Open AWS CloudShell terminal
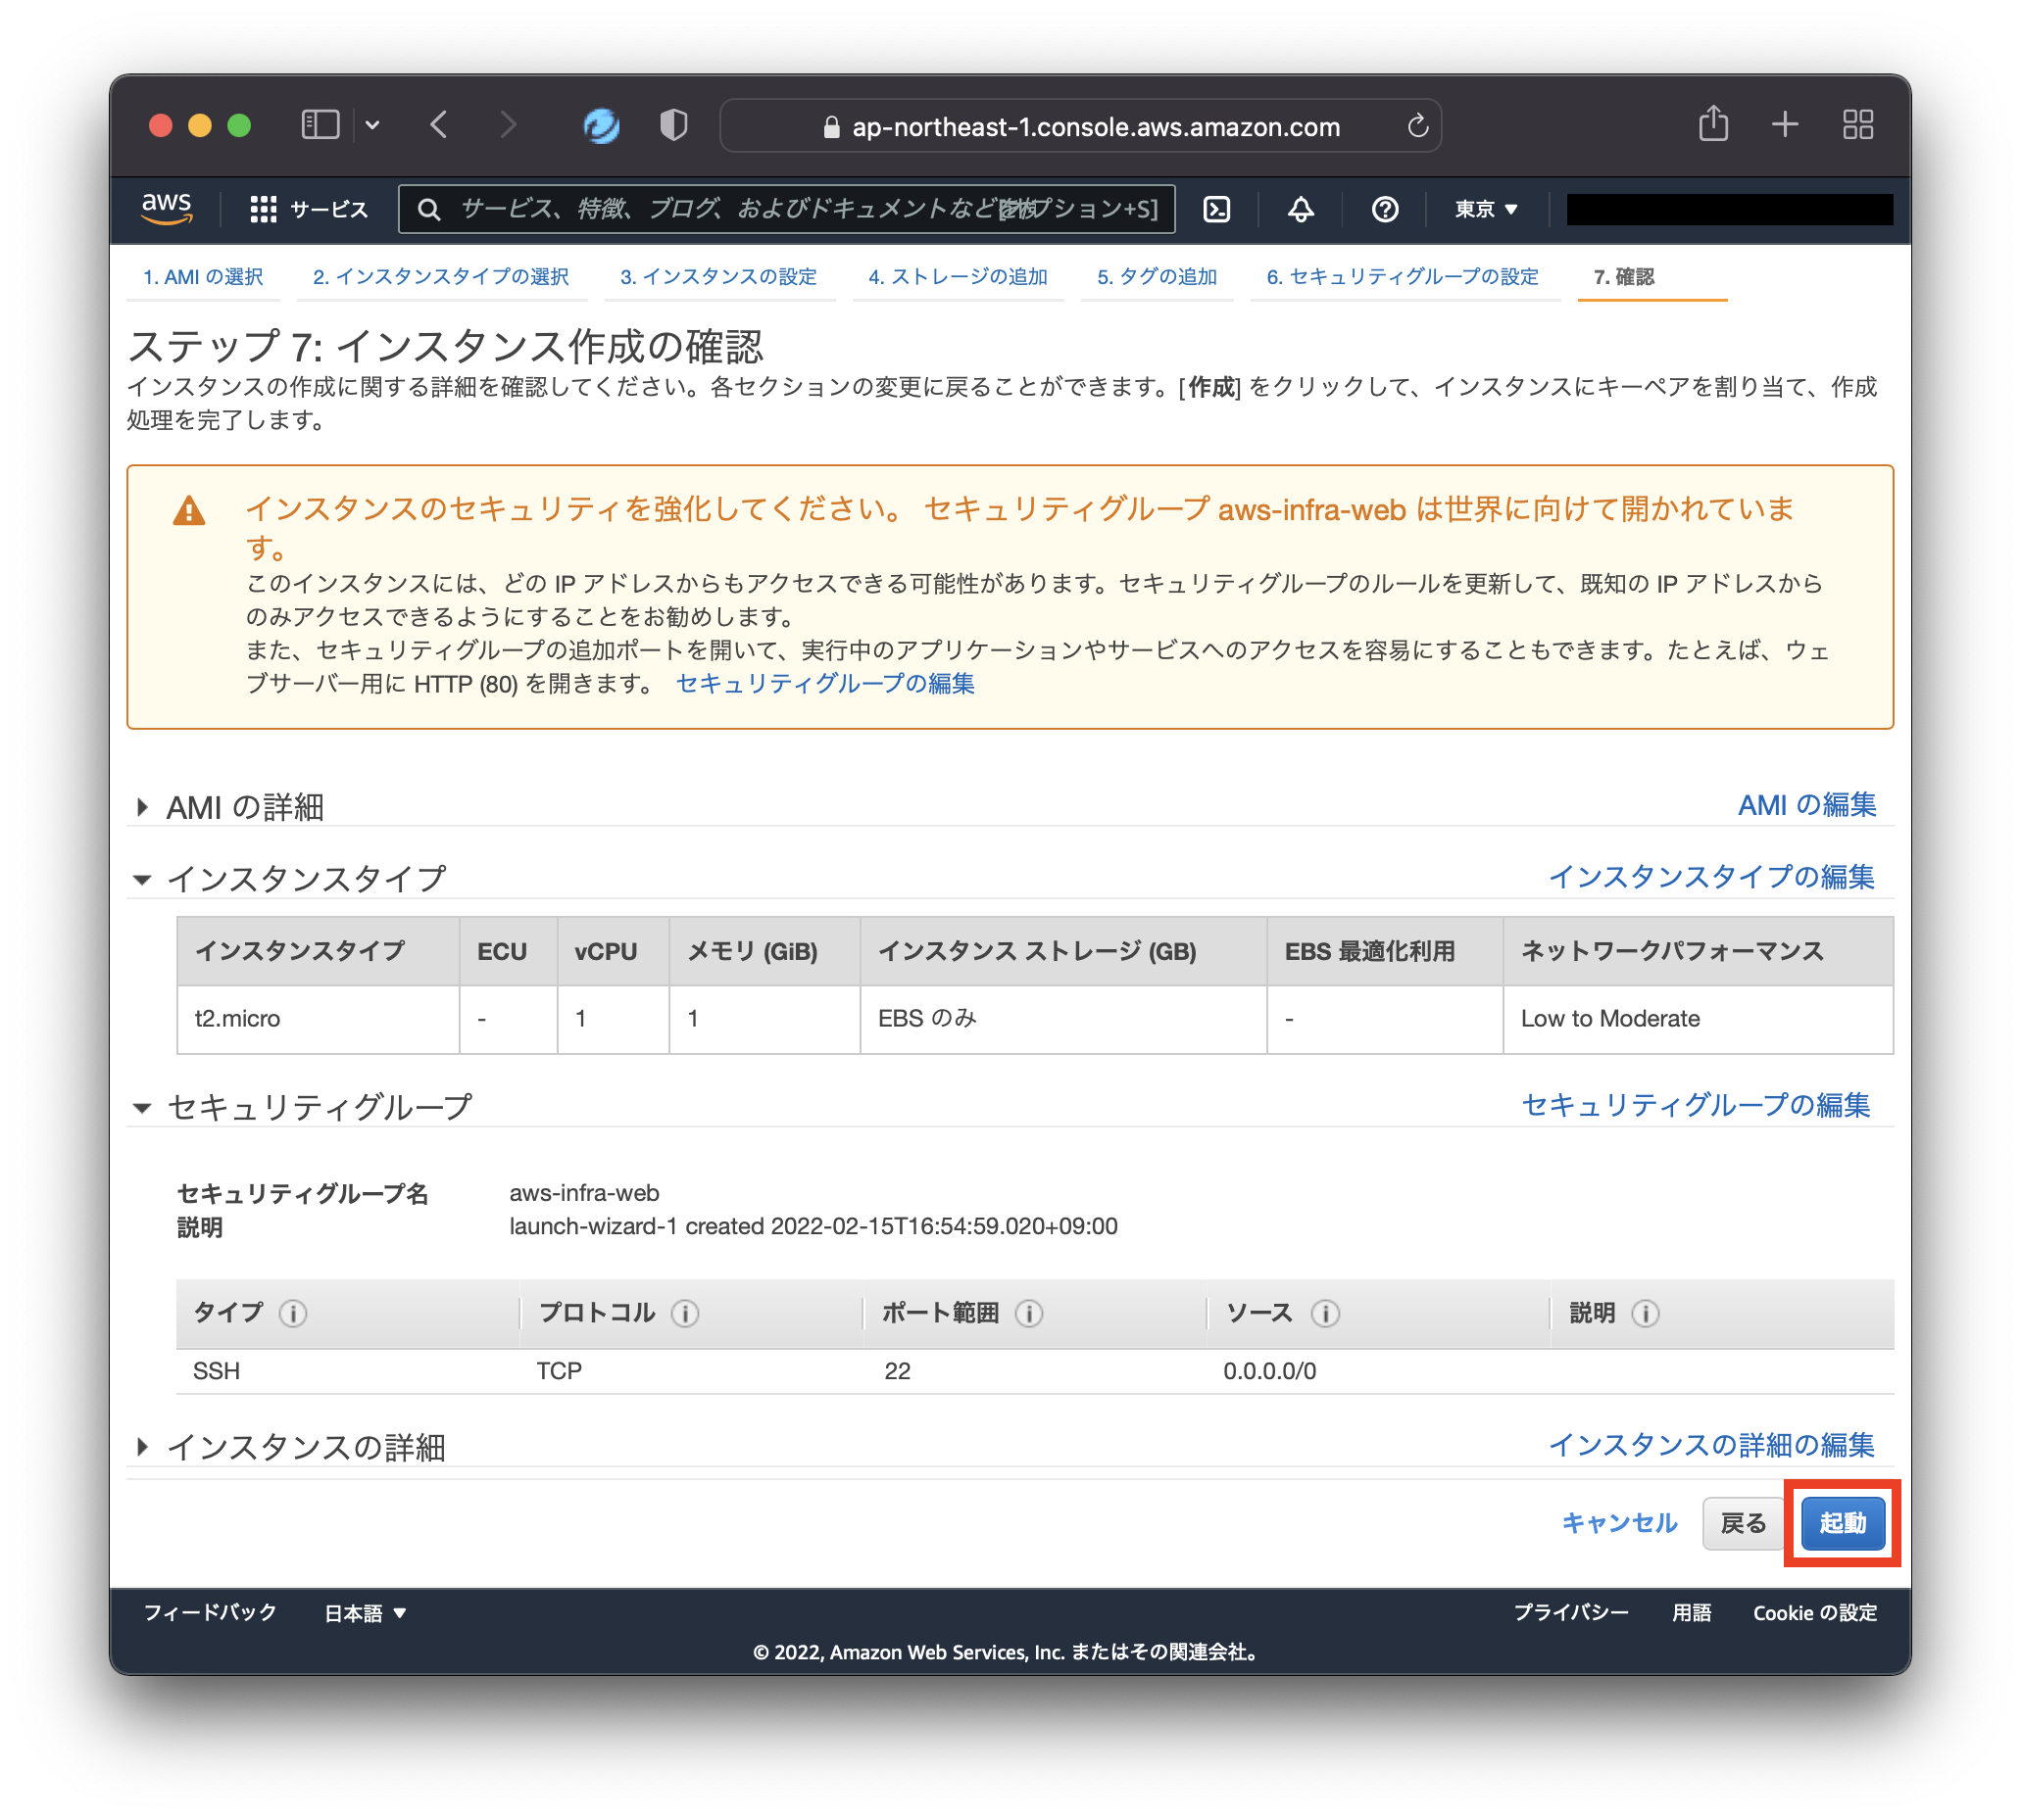The height and width of the screenshot is (1820, 2021). click(x=1216, y=209)
